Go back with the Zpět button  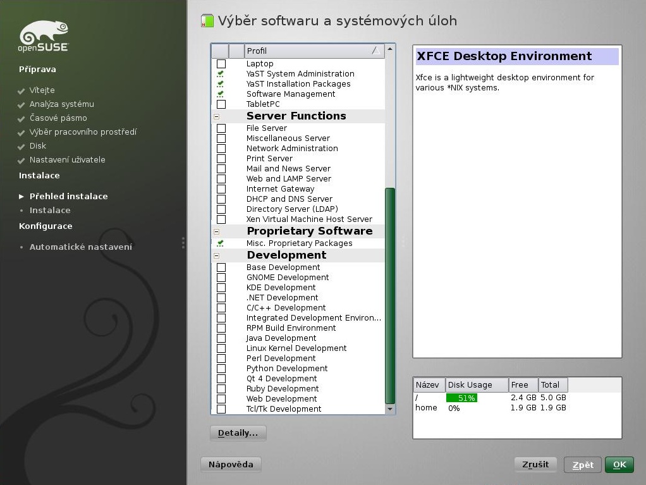coord(583,465)
